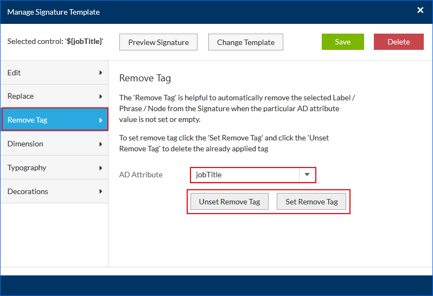Select the highlighted Remove Tag item
The image size is (433, 296).
pyautogui.click(x=49, y=120)
